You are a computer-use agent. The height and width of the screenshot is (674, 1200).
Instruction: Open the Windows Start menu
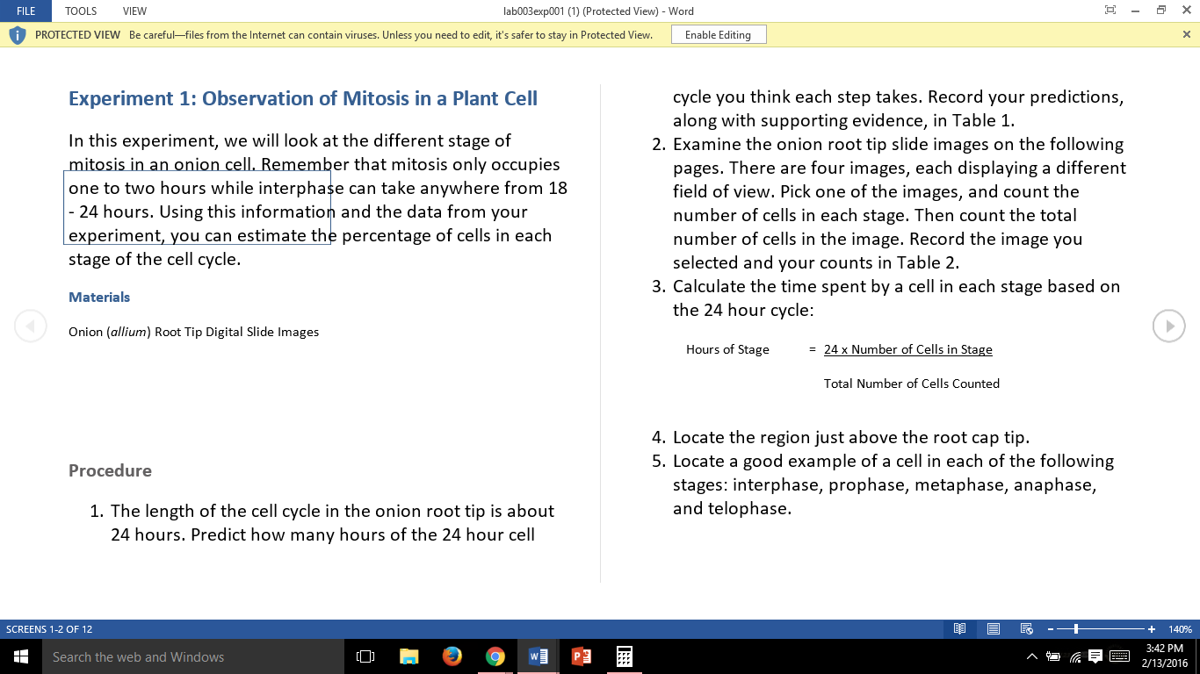click(x=21, y=656)
